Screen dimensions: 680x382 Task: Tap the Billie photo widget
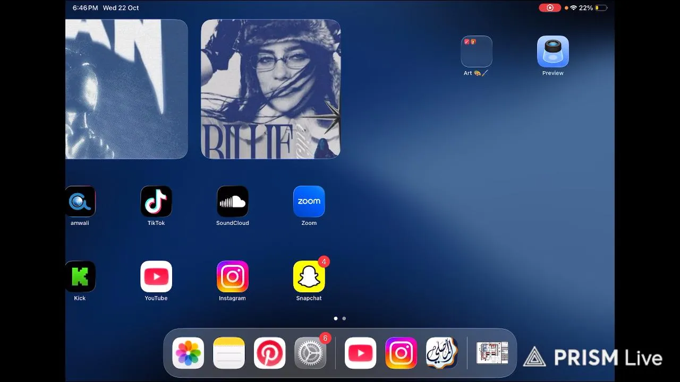270,89
